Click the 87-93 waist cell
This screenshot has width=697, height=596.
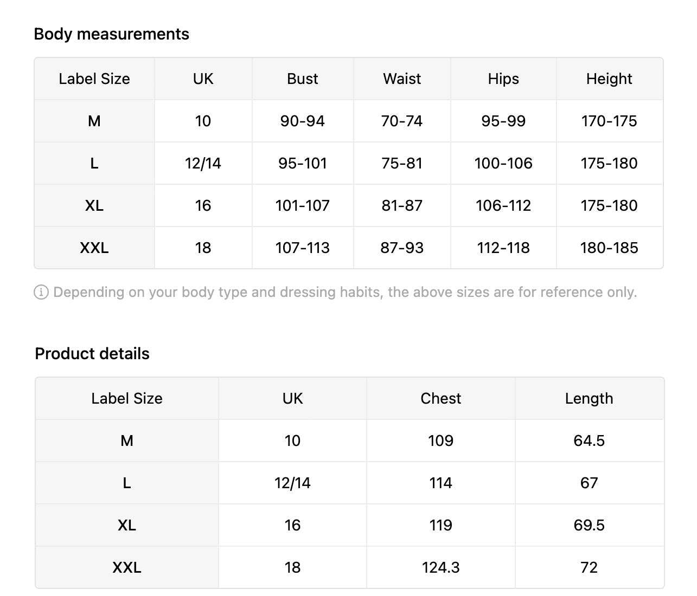tap(401, 248)
